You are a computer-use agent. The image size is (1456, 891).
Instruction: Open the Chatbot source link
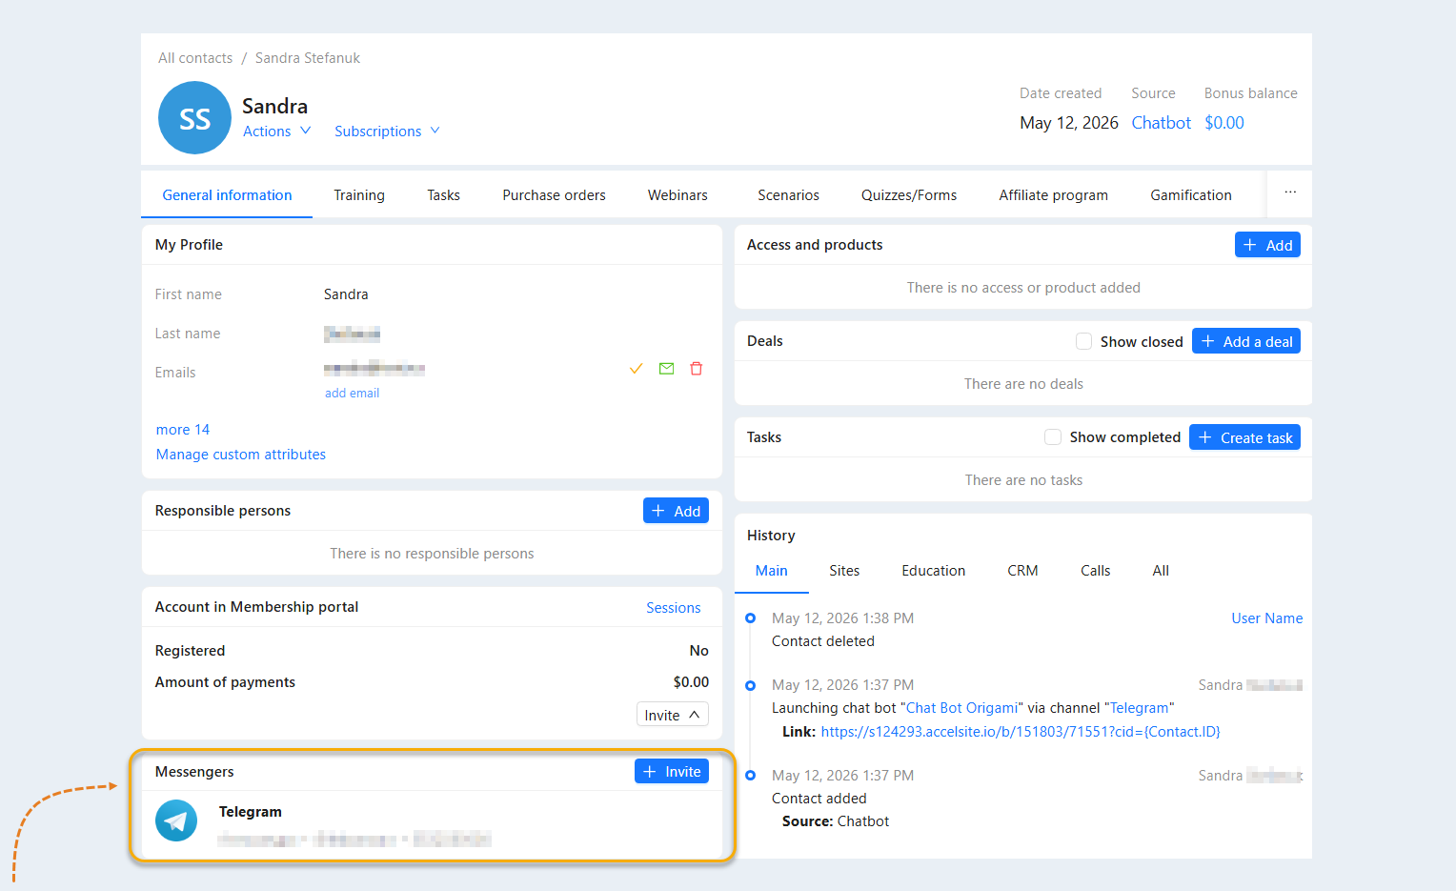click(1161, 123)
